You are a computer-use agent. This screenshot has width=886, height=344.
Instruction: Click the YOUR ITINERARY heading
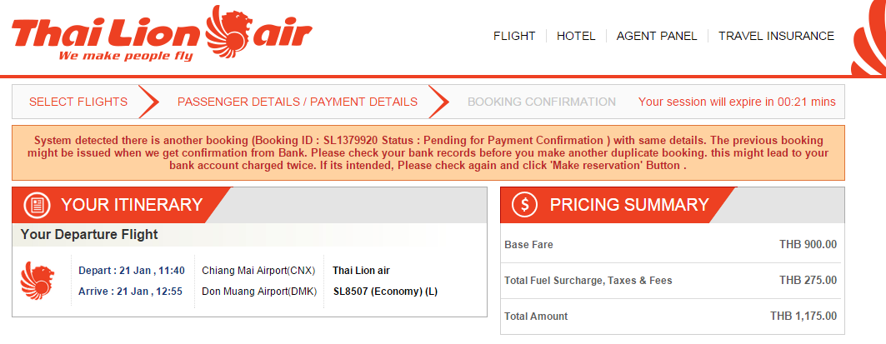click(x=132, y=204)
